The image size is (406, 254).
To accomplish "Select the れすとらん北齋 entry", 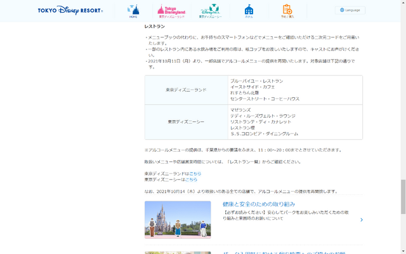I will tap(244, 93).
